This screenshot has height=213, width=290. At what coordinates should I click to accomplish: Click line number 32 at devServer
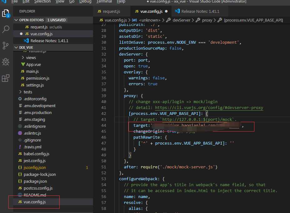click(104, 54)
